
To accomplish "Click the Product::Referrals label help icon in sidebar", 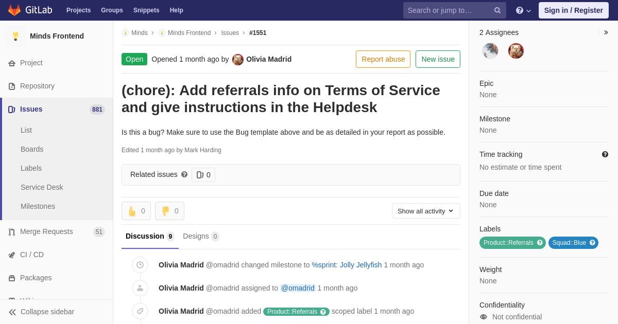I will tap(540, 243).
